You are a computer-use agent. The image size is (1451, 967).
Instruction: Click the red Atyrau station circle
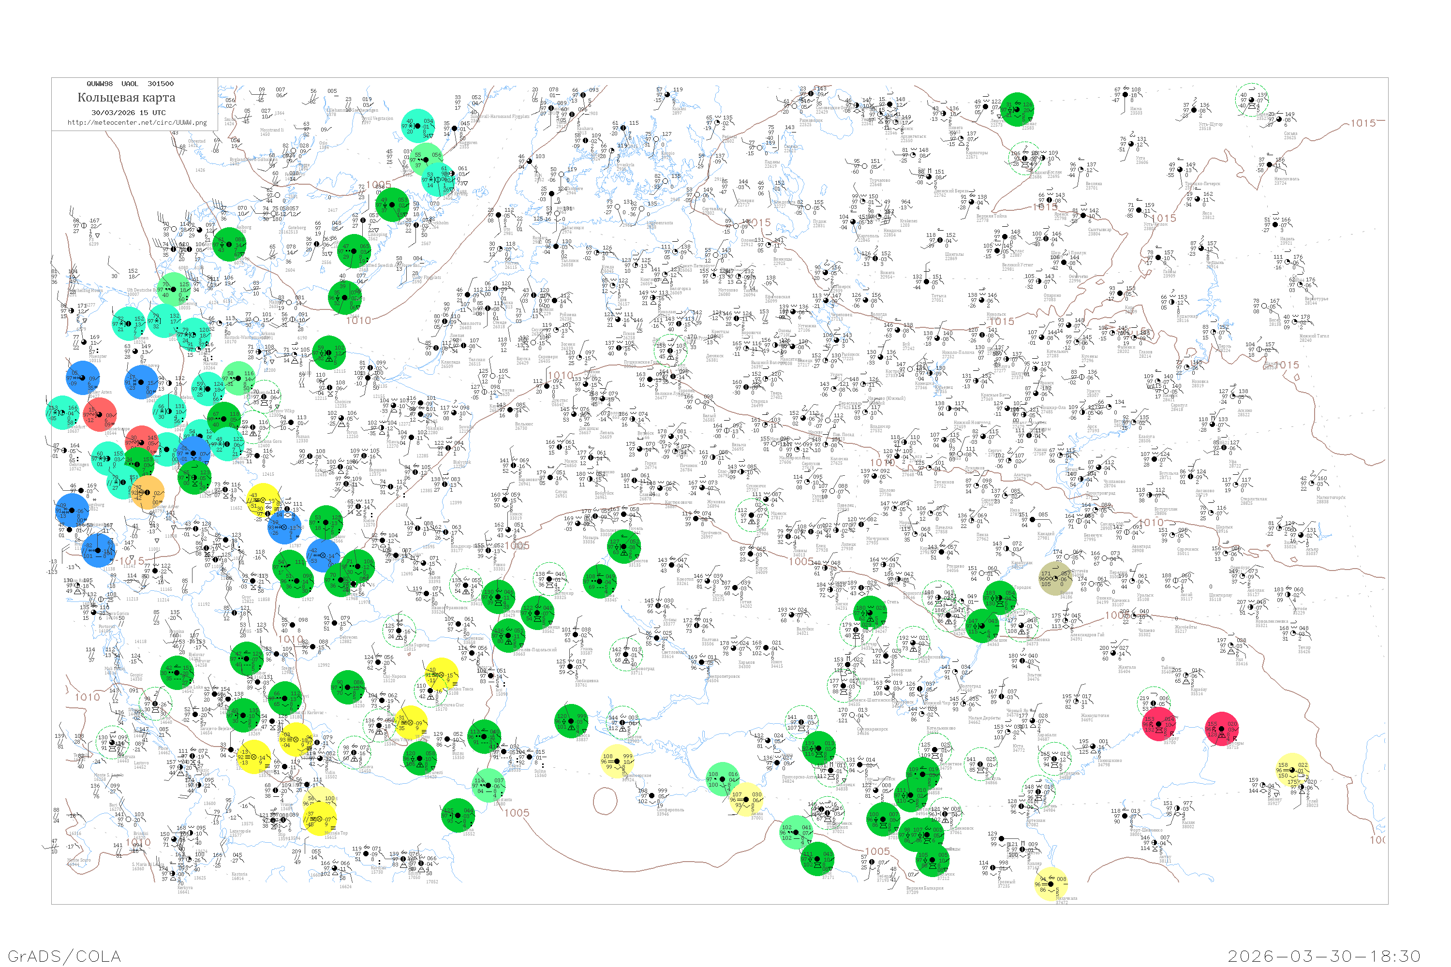(1158, 724)
